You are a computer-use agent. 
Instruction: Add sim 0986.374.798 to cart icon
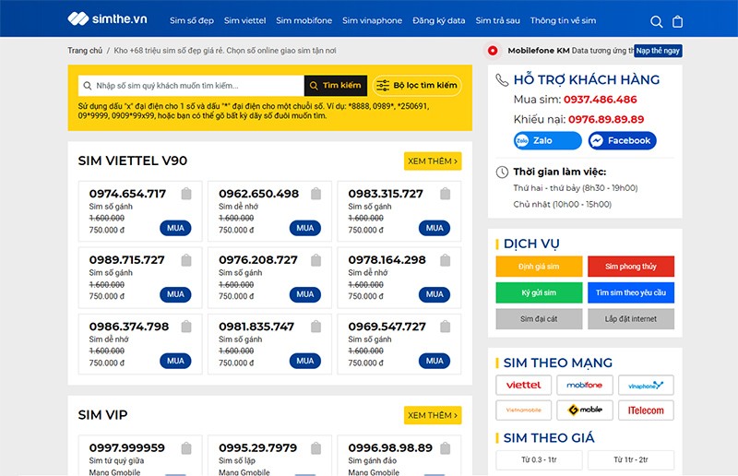tap(186, 327)
